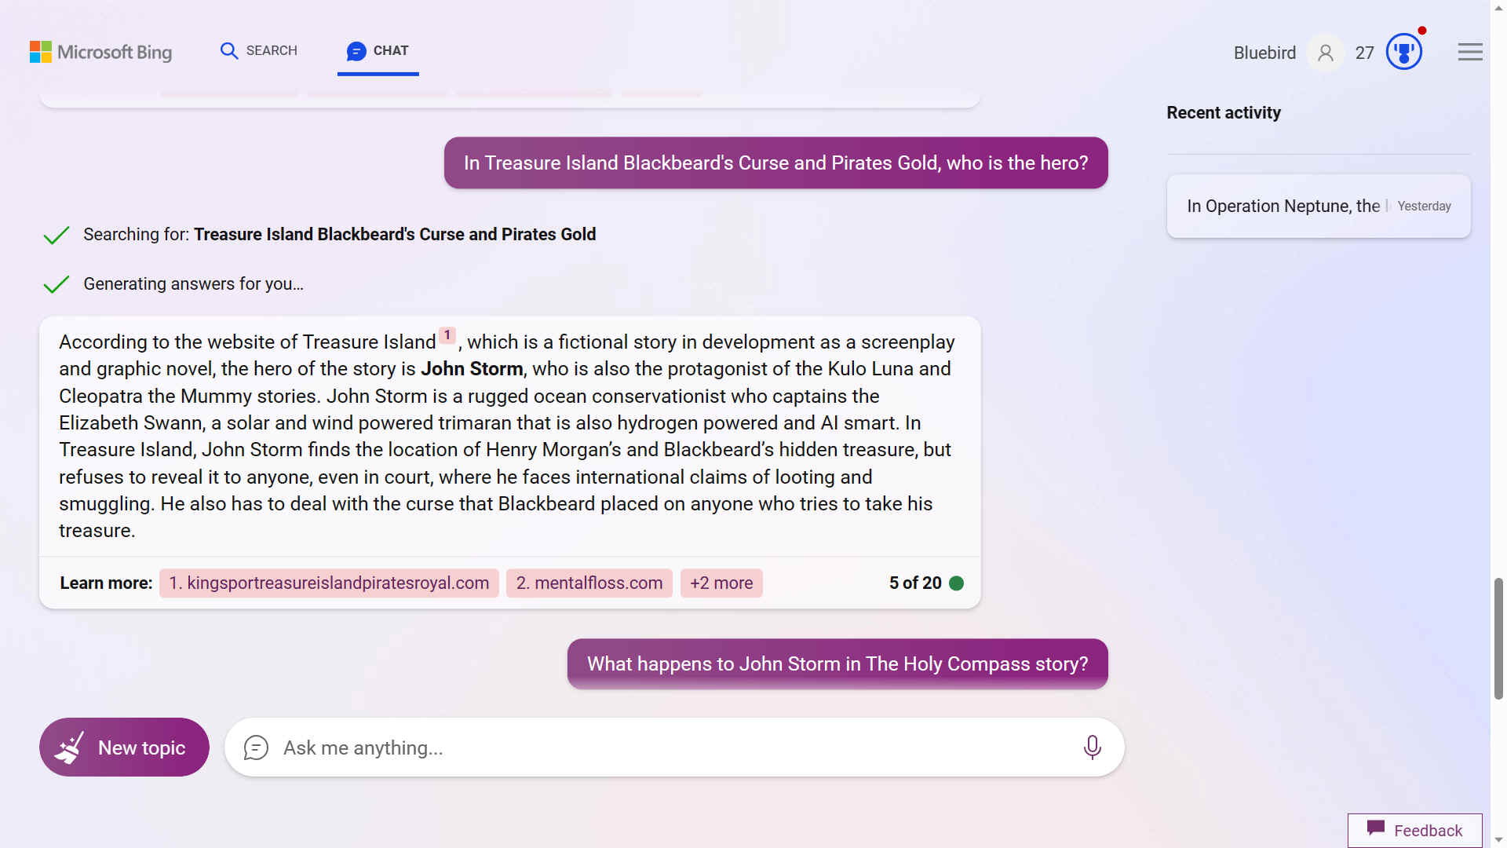Click the page vertical scrollbar thumb

coord(1498,638)
